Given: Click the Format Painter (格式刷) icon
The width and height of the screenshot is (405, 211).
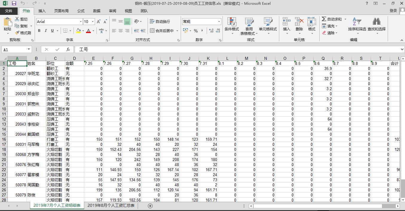Looking at the screenshot, I should (x=17, y=33).
